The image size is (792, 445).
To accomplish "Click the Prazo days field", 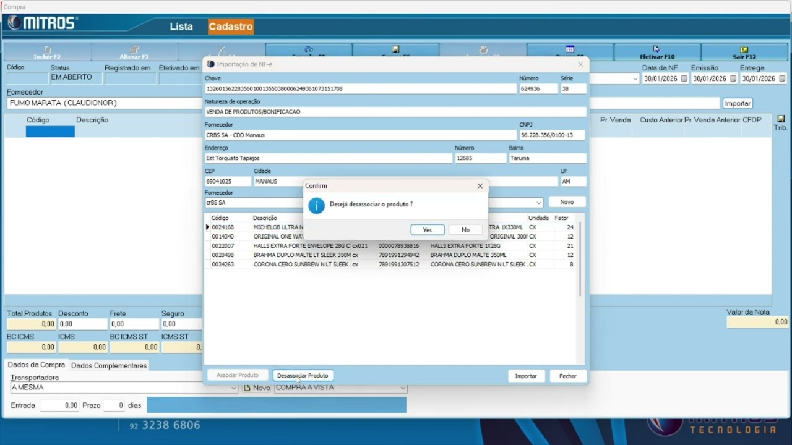I will coord(113,405).
